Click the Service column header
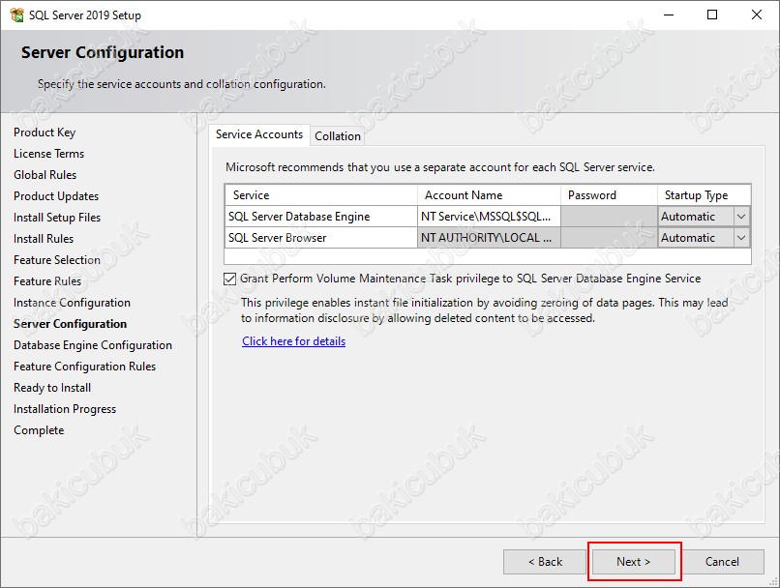780x588 pixels. pos(320,195)
